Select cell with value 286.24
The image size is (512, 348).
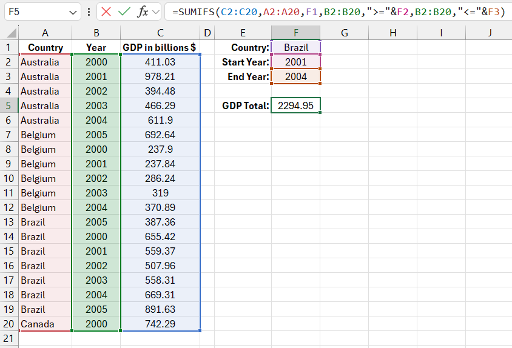(160, 178)
